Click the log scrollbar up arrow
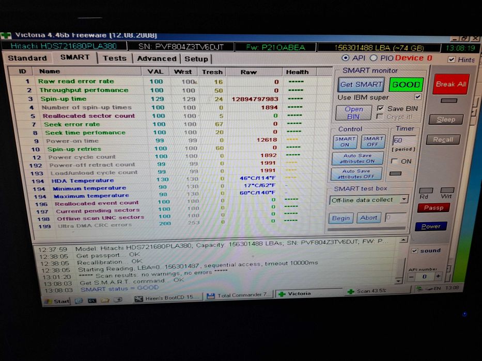Image resolution: width=482 pixels, height=361 pixels. tap(403, 240)
